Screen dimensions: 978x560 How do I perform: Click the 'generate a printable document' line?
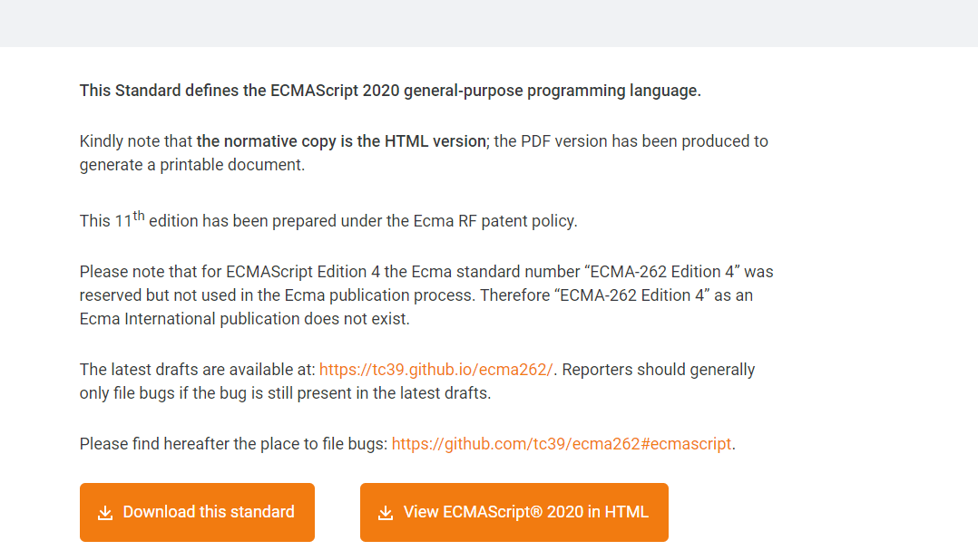click(191, 165)
